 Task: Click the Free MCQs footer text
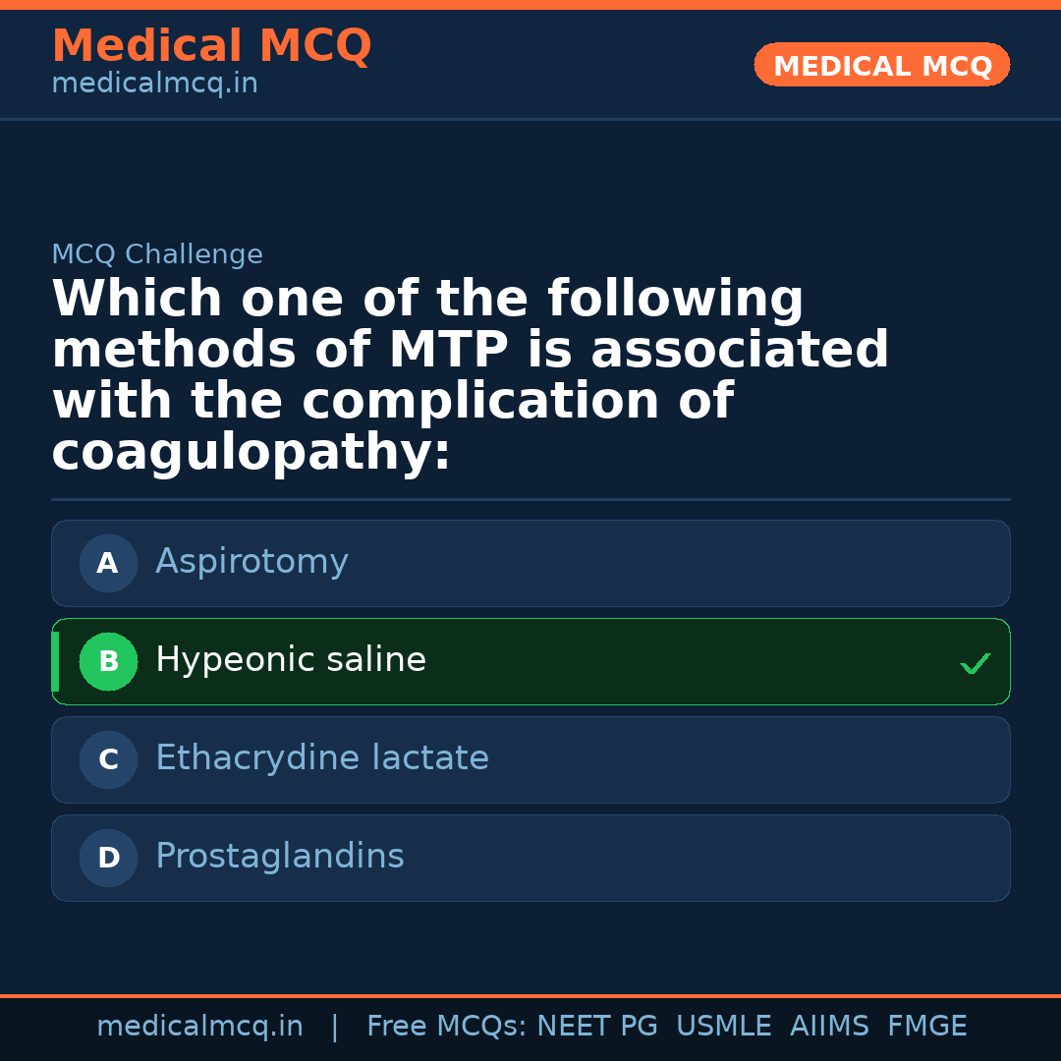(x=446, y=1027)
